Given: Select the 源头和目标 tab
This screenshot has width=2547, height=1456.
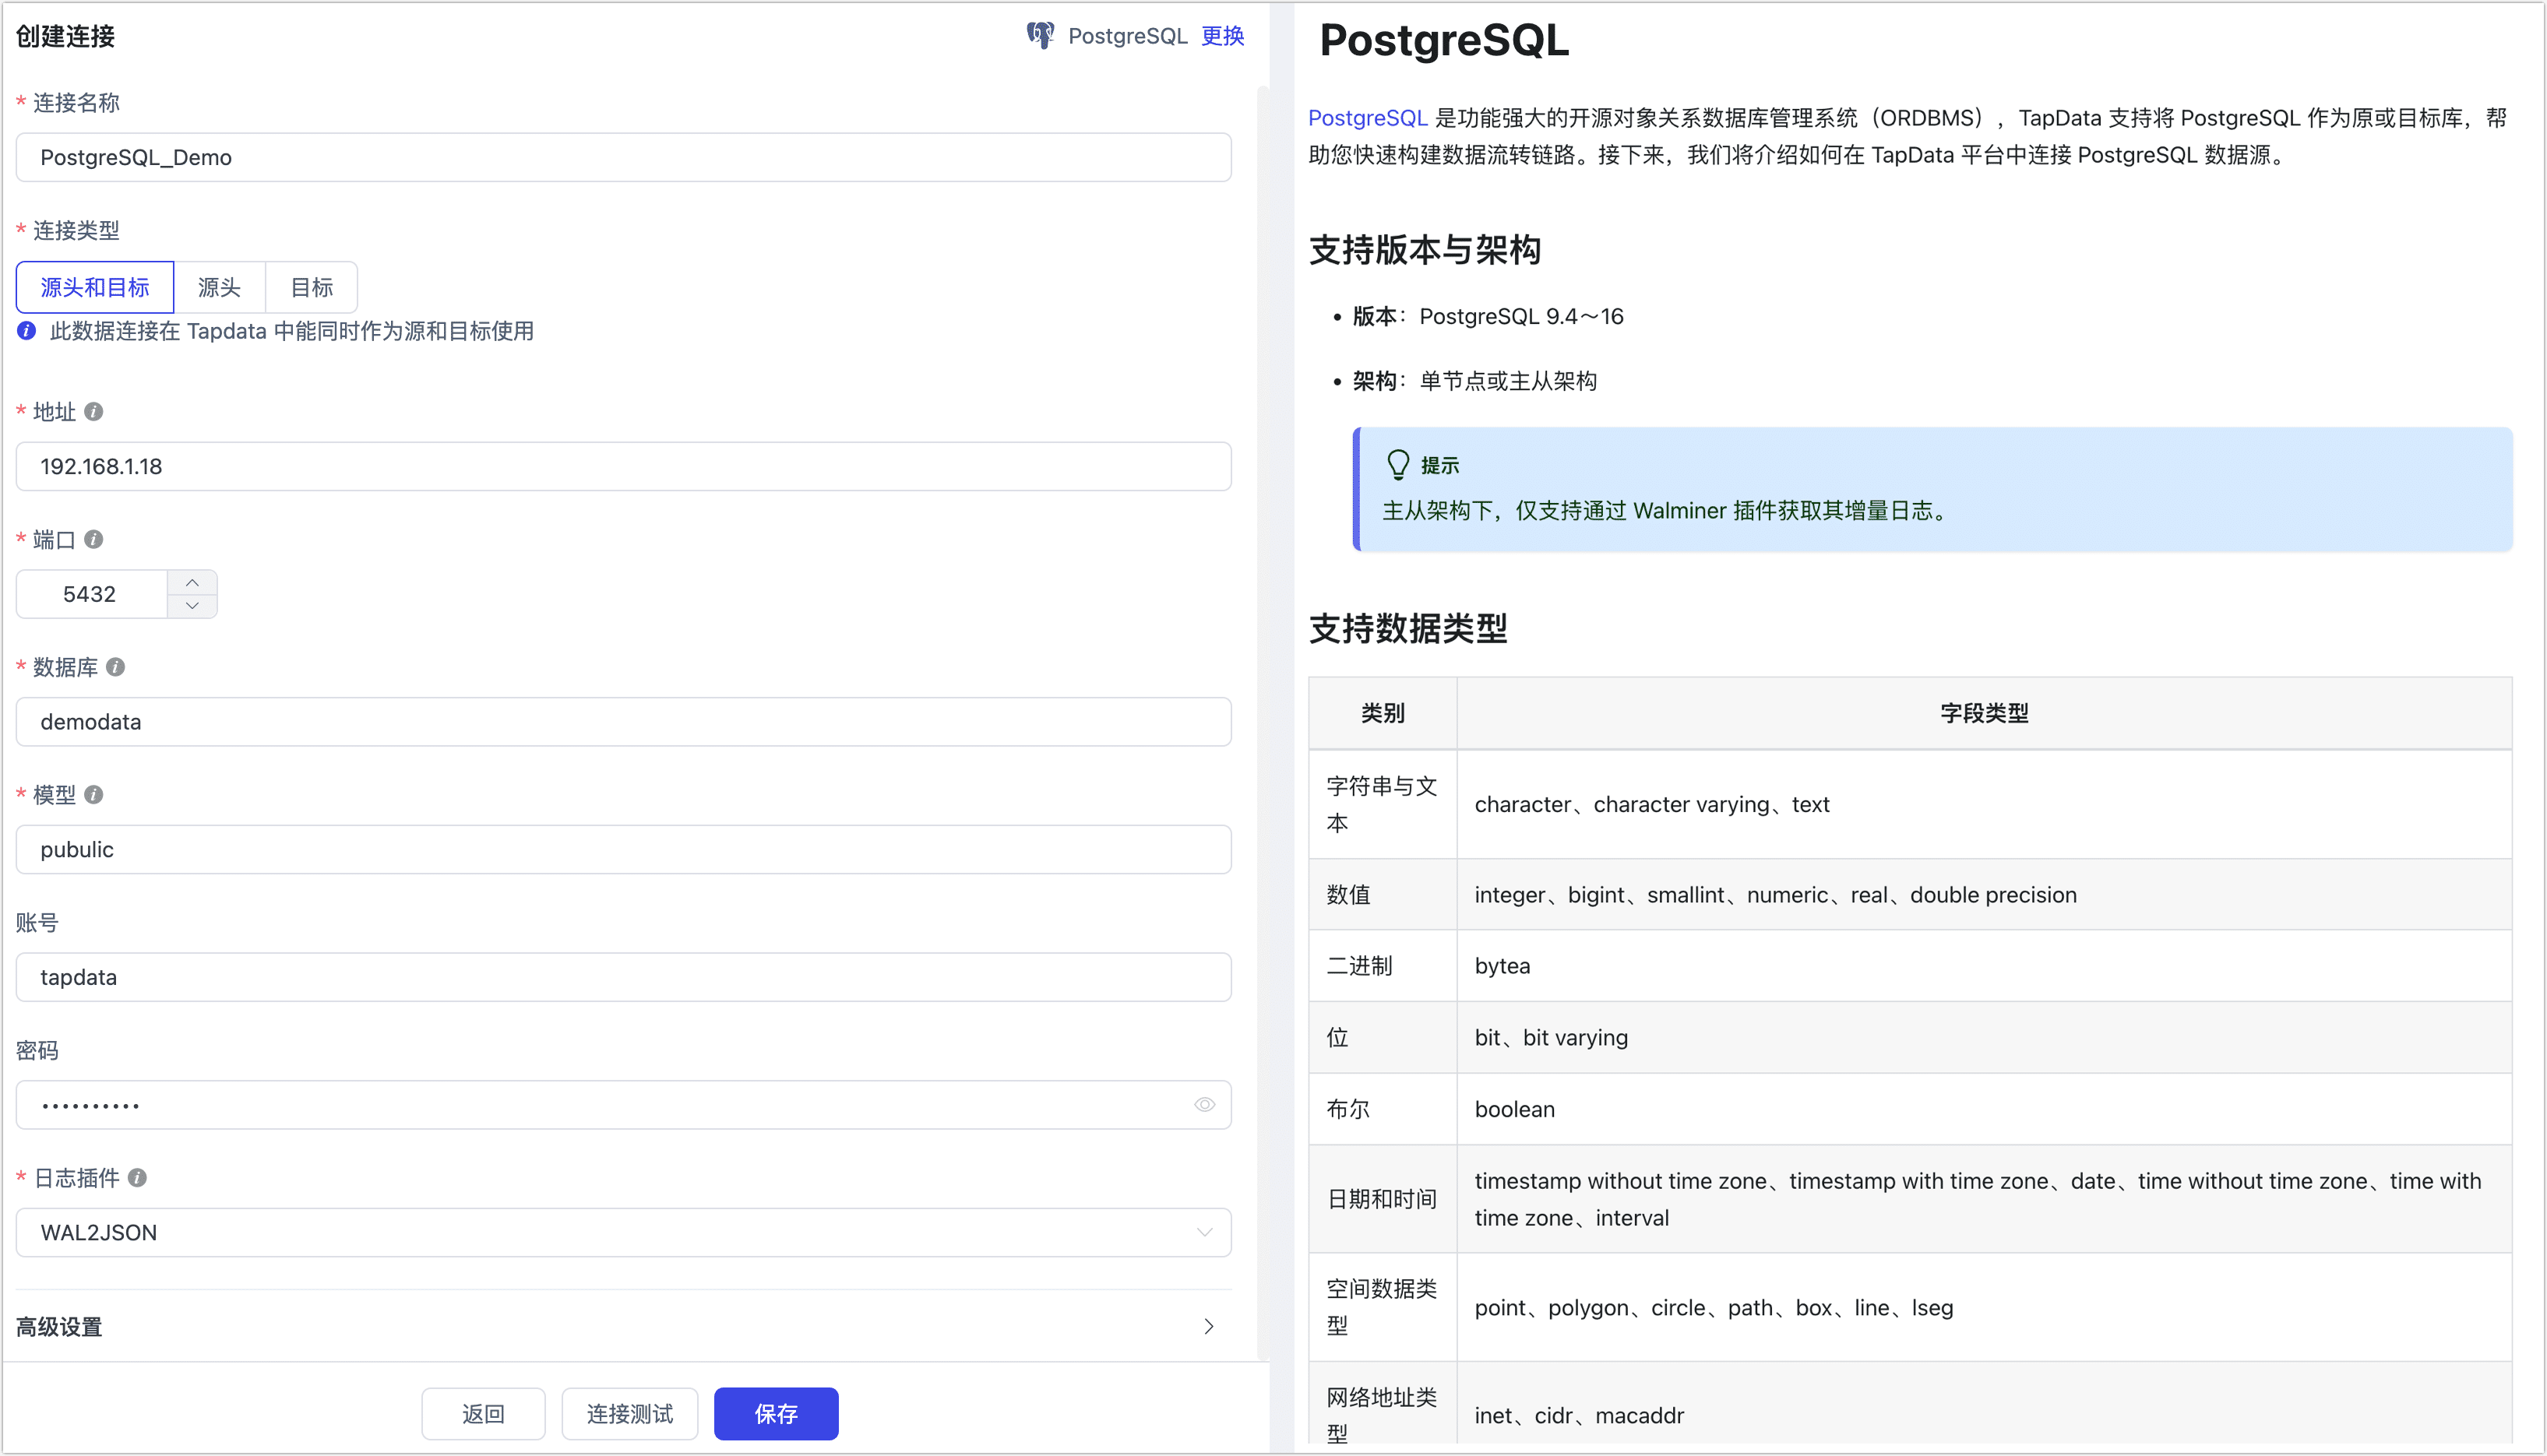Looking at the screenshot, I should click(x=93, y=283).
